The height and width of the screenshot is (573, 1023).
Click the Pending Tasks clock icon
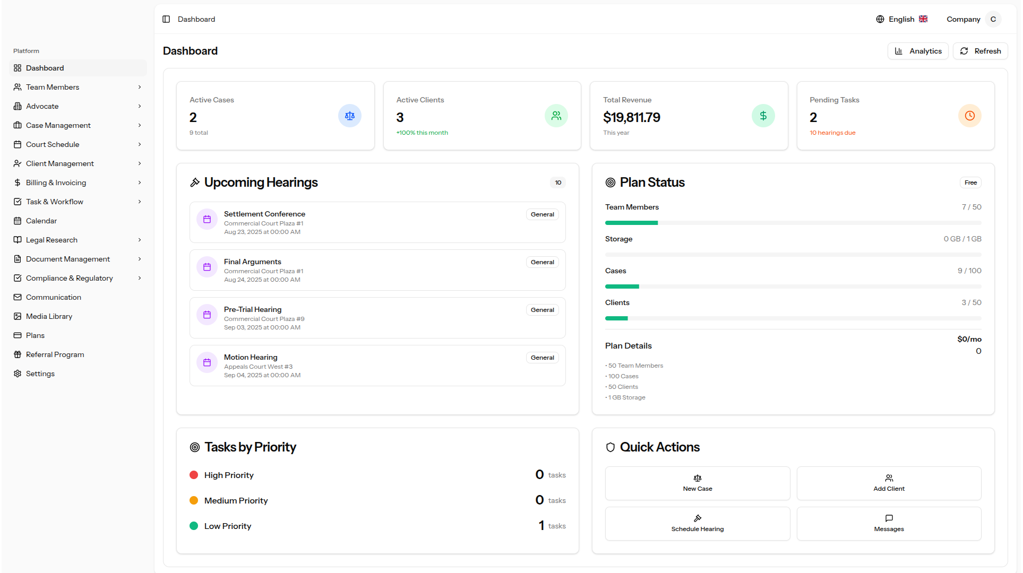969,116
